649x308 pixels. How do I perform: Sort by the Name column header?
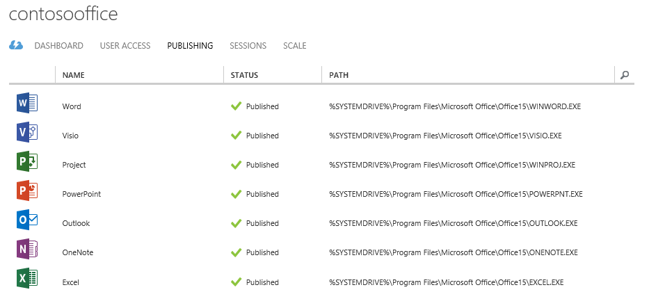pyautogui.click(x=73, y=75)
